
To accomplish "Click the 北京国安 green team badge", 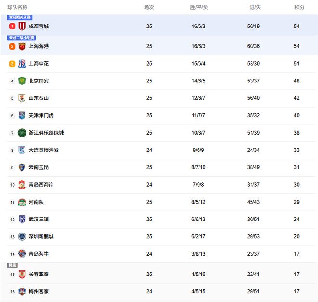I will point(22,81).
